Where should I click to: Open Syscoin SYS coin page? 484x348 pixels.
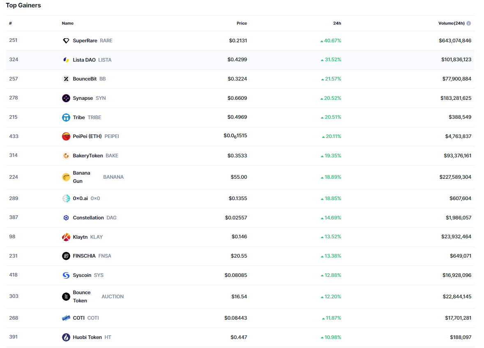click(82, 275)
